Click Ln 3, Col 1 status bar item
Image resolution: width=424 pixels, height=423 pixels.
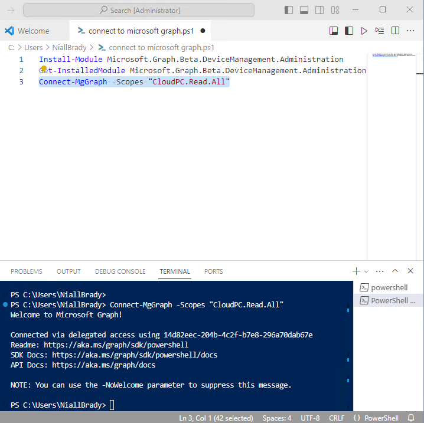click(x=216, y=418)
